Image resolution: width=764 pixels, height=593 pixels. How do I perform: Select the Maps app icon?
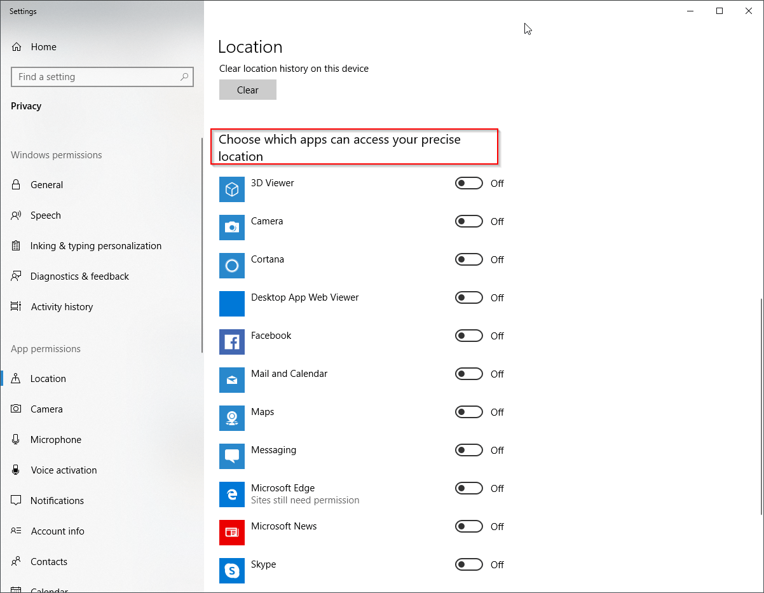[x=232, y=418]
